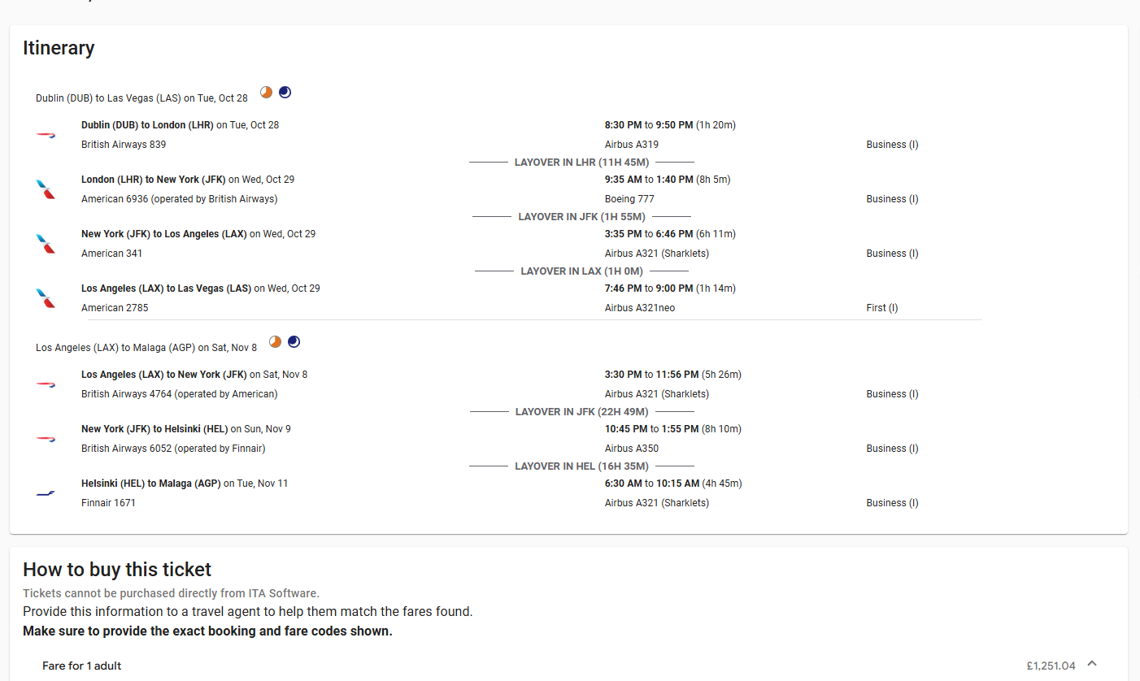Click the Finnair logo beside Finnair 1671
Screen dimensions: 1140x681
46,492
